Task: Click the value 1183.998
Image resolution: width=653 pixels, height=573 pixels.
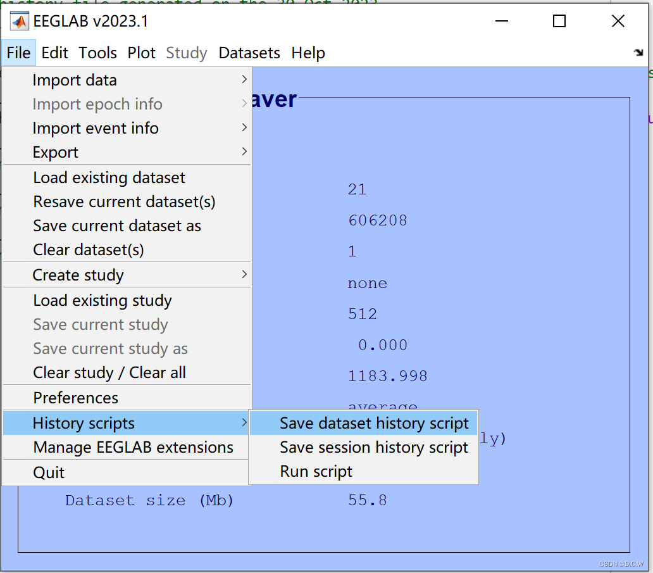Action: point(388,376)
